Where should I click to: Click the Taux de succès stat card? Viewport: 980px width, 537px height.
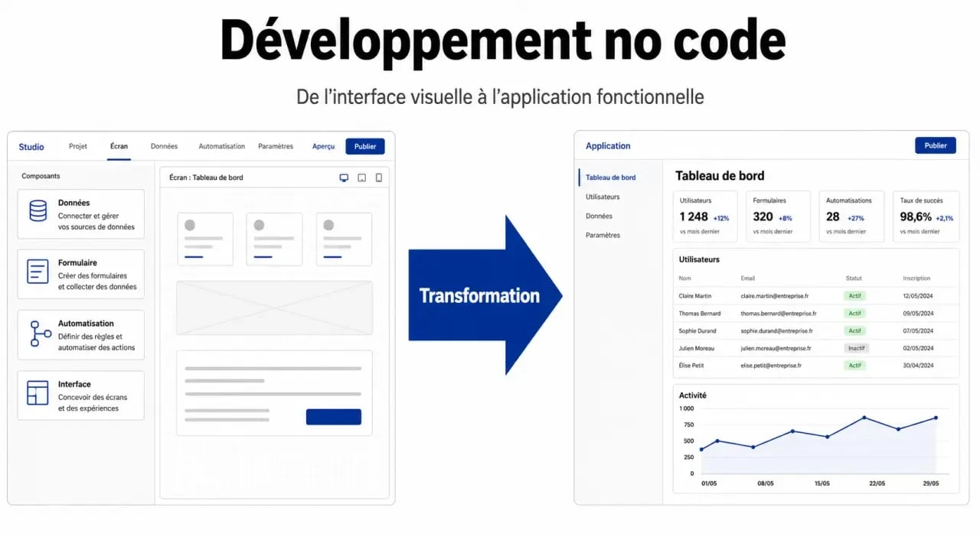(x=926, y=216)
